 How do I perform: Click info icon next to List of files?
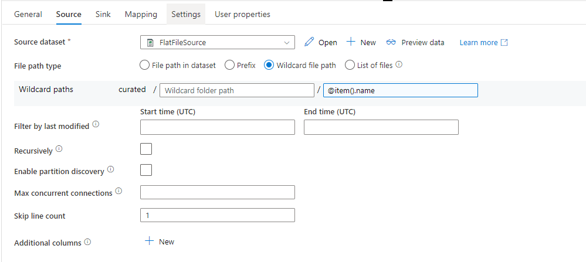pos(399,65)
